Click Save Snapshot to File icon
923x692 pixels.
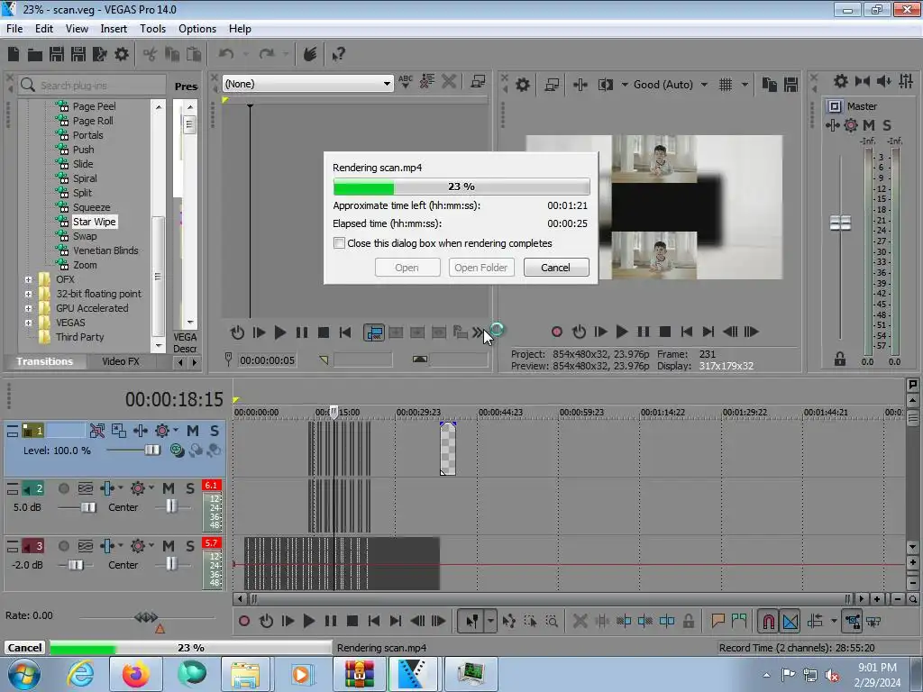click(790, 85)
